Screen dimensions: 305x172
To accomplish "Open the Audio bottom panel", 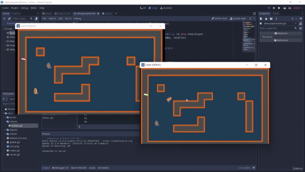I will [92, 168].
